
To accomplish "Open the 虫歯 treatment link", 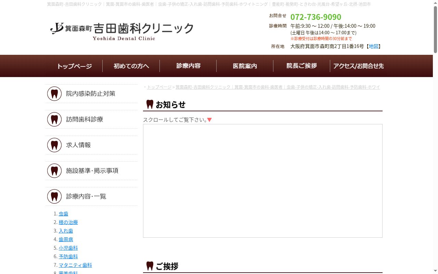I will pyautogui.click(x=63, y=214).
